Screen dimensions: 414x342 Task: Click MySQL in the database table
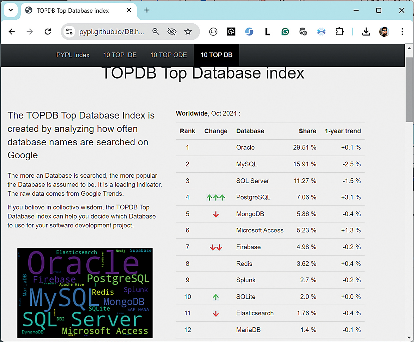coord(247,164)
